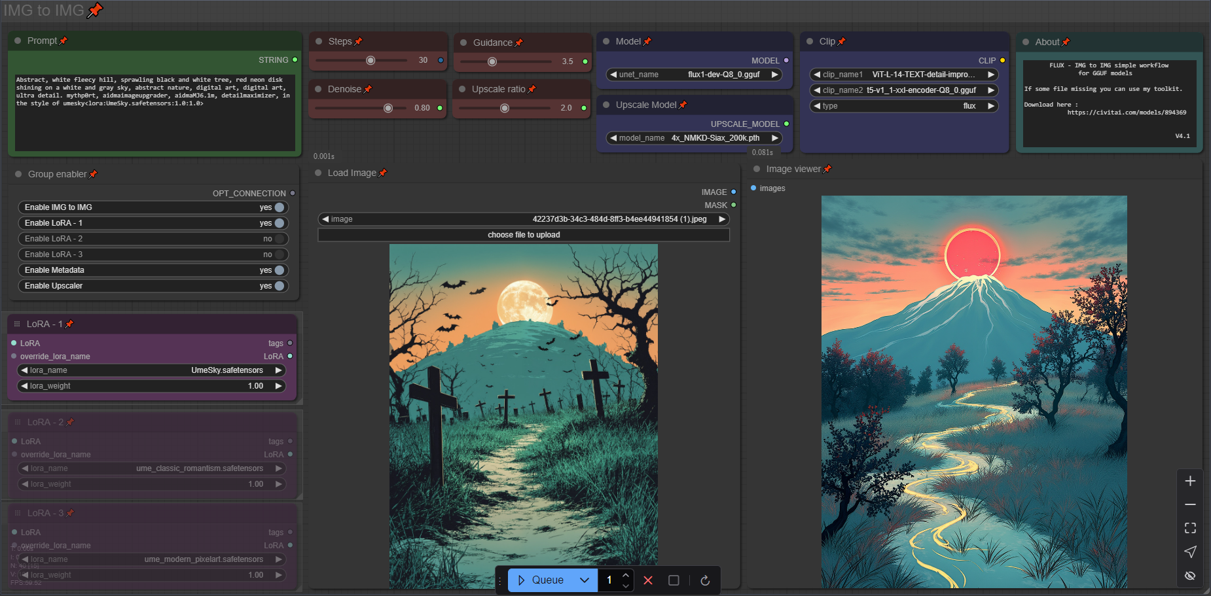Toggle link visibility eye icon
The width and height of the screenshot is (1211, 596).
(x=1190, y=576)
